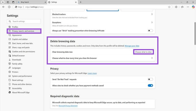Image resolution: width=196 pixels, height=111 pixels.
Task: Open Cookies and site permissions settings
Action: pyautogui.click(x=23, y=51)
